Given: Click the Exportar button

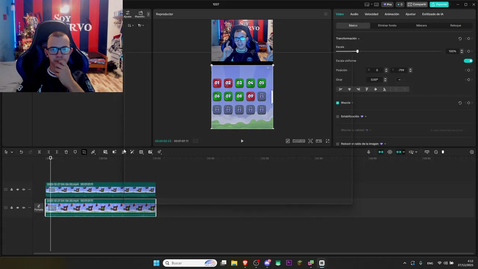Looking at the screenshot, I should pyautogui.click(x=439, y=4).
